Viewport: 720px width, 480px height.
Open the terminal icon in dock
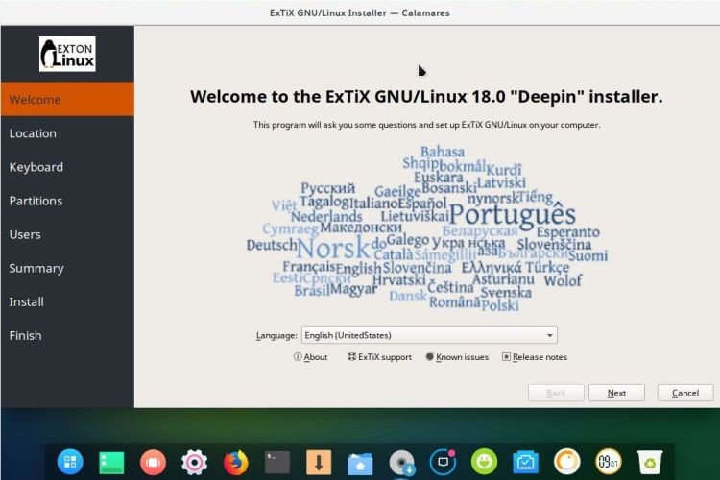[x=277, y=462]
